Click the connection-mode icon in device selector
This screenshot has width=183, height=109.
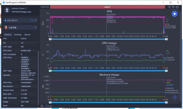[x=32, y=20]
